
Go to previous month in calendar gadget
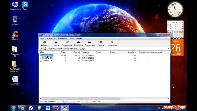[168, 23]
